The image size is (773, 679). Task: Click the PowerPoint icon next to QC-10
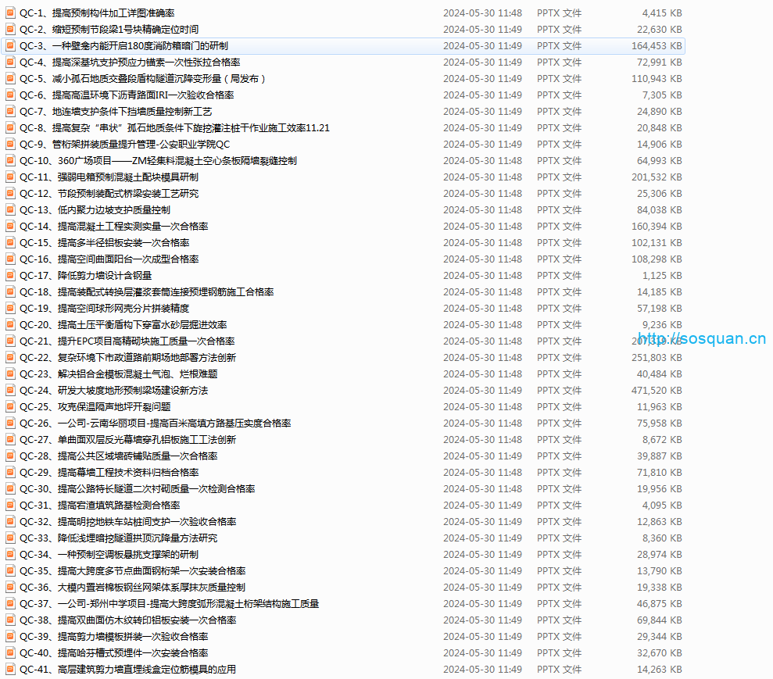click(9, 160)
